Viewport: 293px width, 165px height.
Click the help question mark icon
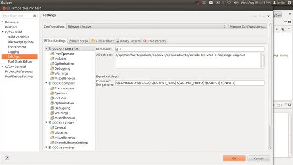(x=7, y=158)
